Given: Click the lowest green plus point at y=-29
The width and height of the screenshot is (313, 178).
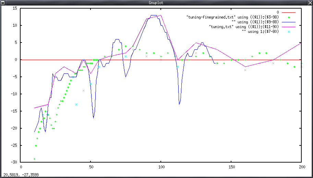Looking at the screenshot, I should point(34,159).
